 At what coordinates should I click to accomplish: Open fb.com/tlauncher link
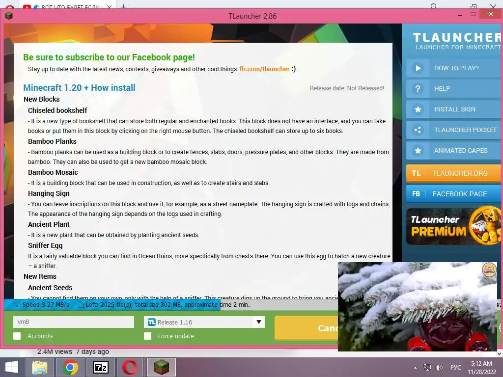coord(265,69)
